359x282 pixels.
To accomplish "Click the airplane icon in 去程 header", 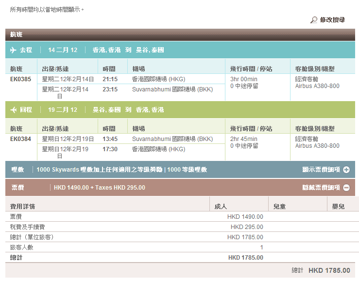I will (x=13, y=50).
